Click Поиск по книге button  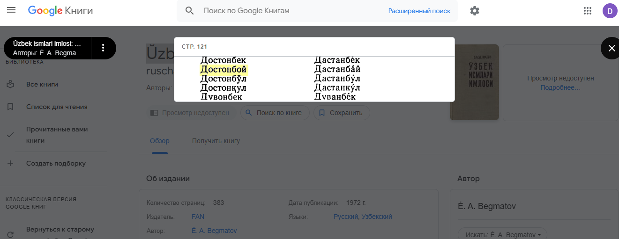tap(275, 113)
